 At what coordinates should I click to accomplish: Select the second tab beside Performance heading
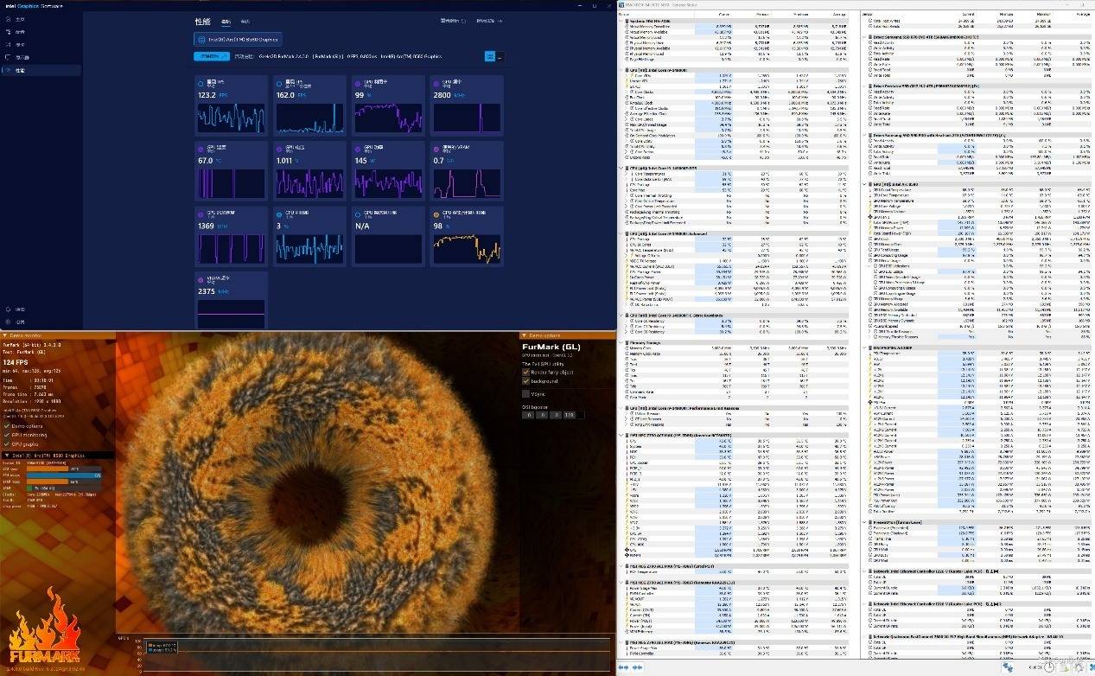pyautogui.click(x=245, y=21)
